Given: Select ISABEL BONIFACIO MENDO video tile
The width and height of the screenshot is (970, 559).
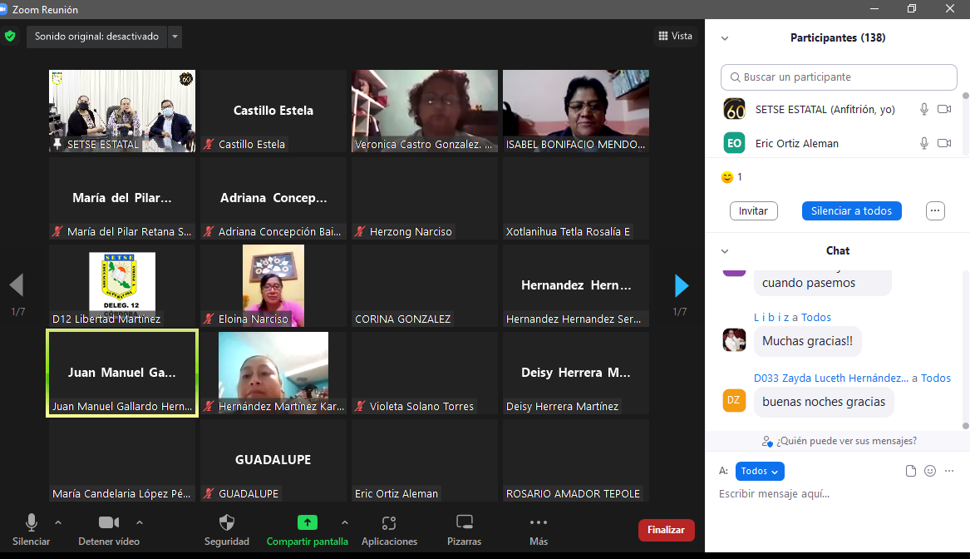Looking at the screenshot, I should pos(576,111).
